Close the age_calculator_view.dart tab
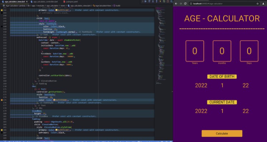Viewport: 267px width, 142px height. (x=27, y=1)
